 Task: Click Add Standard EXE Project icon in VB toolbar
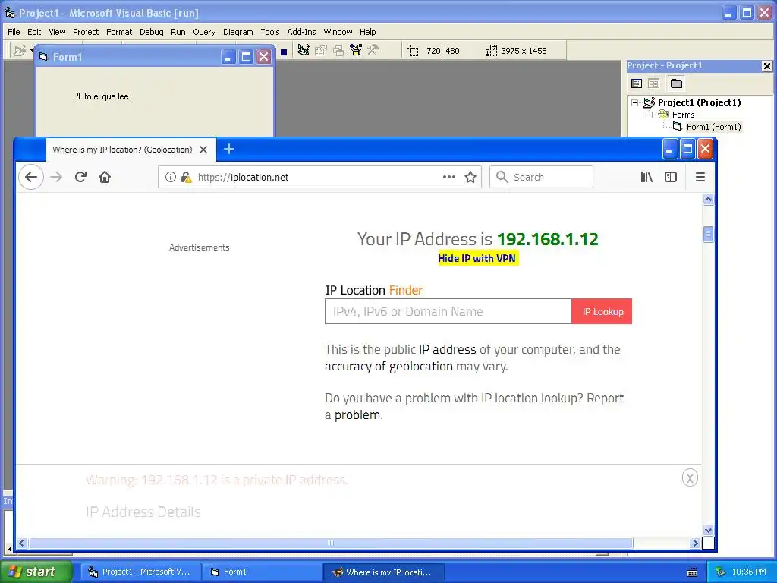pos(20,51)
